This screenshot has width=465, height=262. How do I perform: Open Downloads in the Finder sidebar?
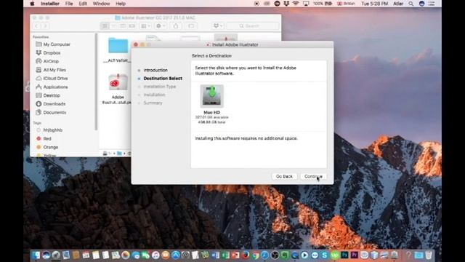point(54,104)
